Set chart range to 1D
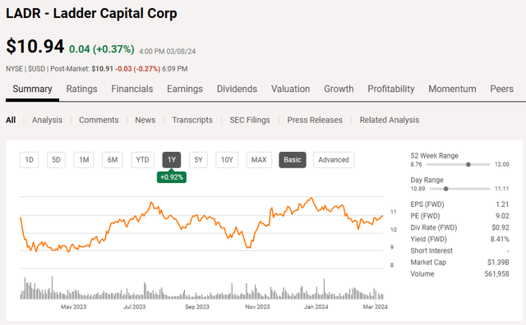Image resolution: width=526 pixels, height=325 pixels. pyautogui.click(x=30, y=160)
